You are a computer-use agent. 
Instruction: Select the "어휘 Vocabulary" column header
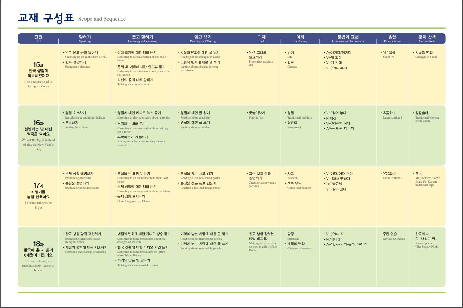coord(300,39)
